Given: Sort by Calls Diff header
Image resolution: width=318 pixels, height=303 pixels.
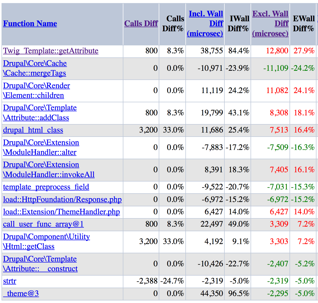Looking at the screenshot, I should click(141, 24).
